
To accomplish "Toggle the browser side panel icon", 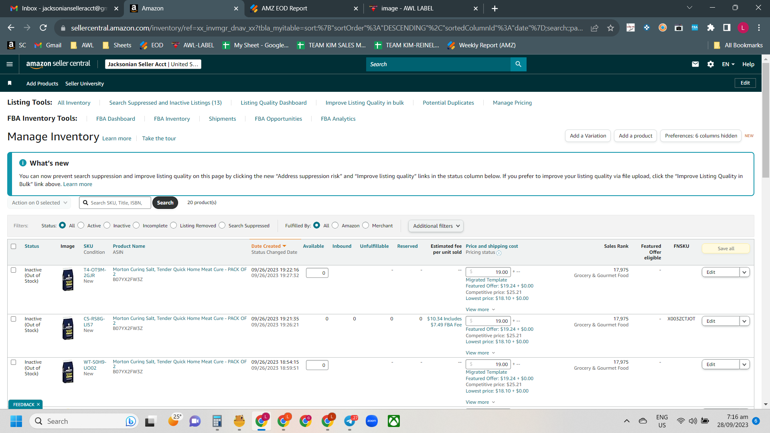I will pos(727,28).
